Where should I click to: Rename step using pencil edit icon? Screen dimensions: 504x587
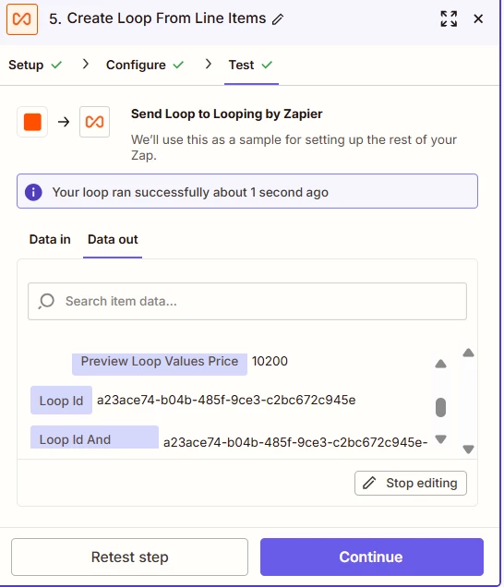(278, 19)
